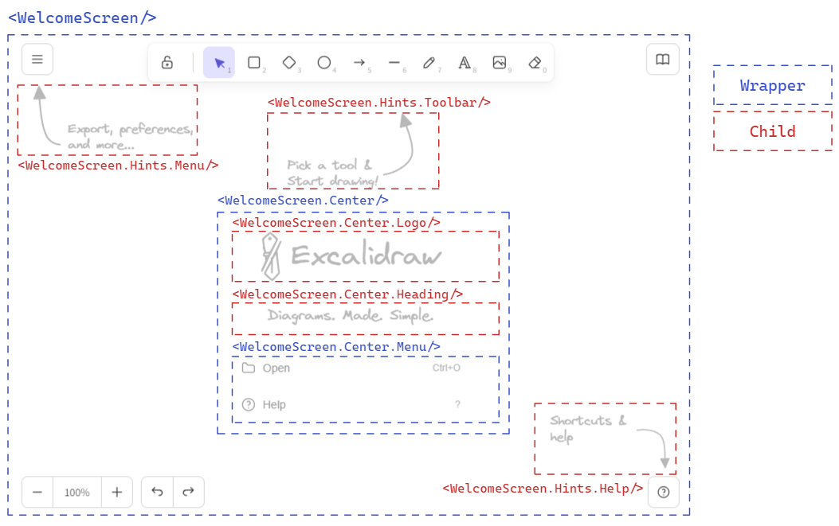
Task: Pick the Arrow drawing tool
Action: [x=359, y=62]
